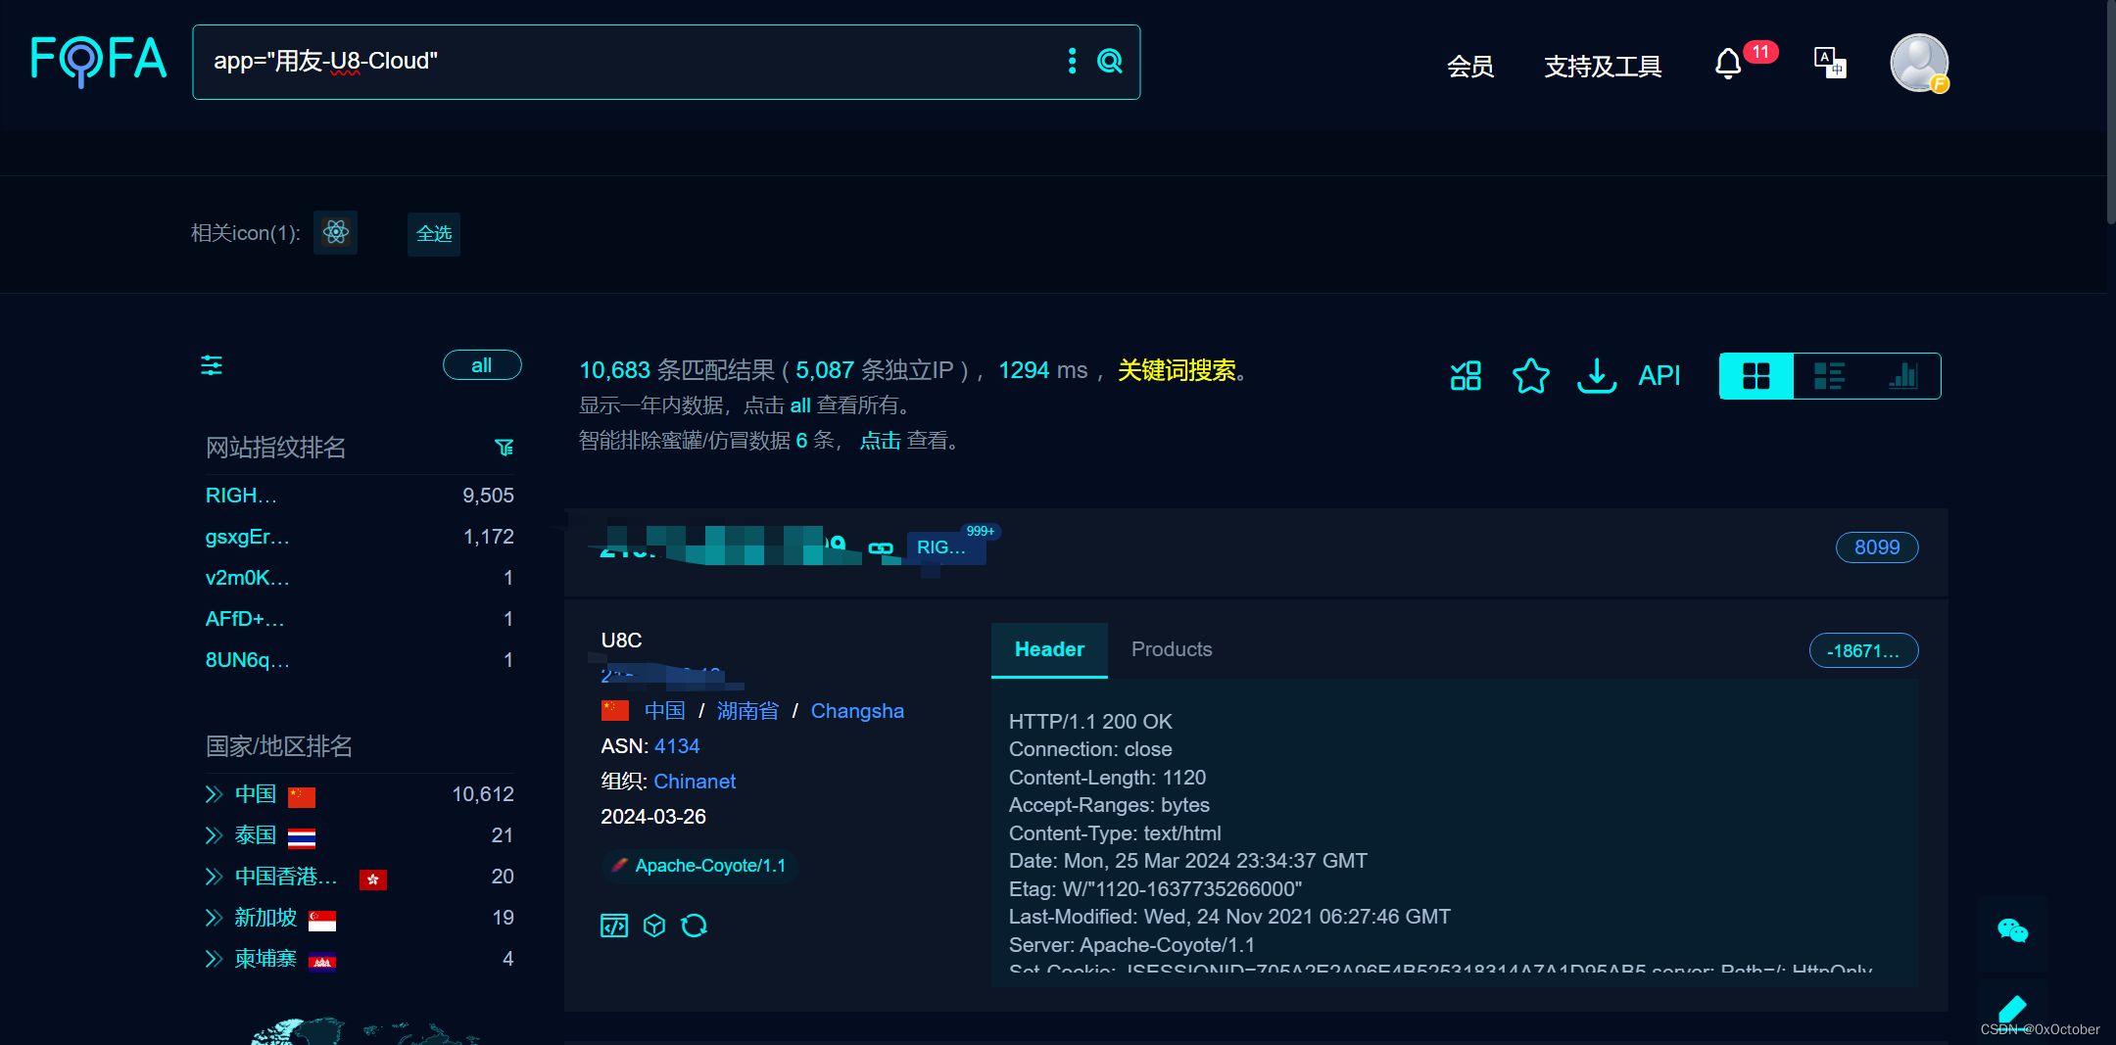Click -18671… hash badge
The image size is (2116, 1045).
[1863, 650]
